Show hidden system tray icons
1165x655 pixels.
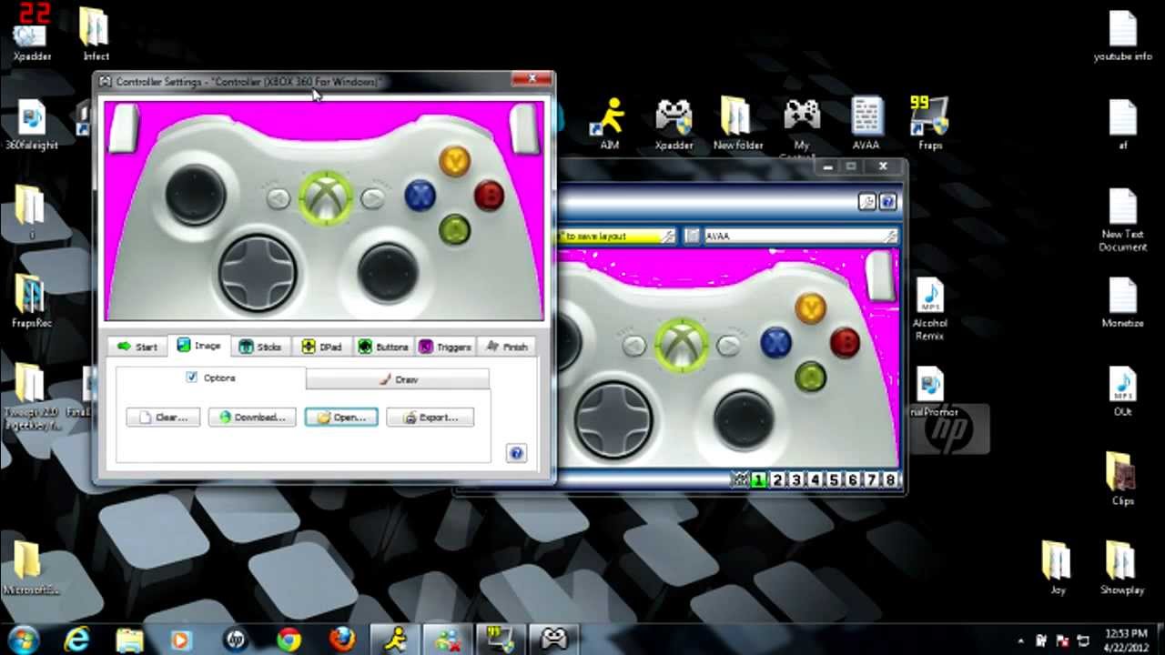(1021, 640)
